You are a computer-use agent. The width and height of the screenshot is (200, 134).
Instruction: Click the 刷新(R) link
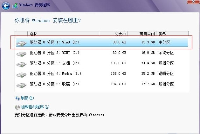click(27, 98)
